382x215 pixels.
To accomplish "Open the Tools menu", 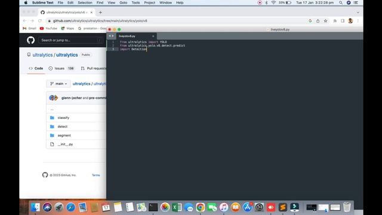I will pos(135,2).
